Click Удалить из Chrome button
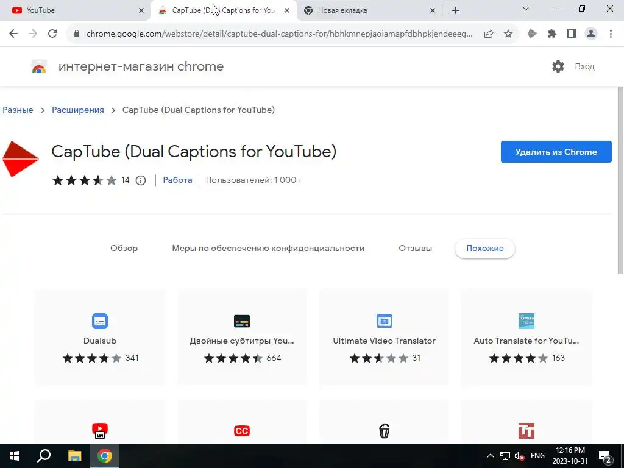The width and height of the screenshot is (624, 468). click(x=556, y=152)
